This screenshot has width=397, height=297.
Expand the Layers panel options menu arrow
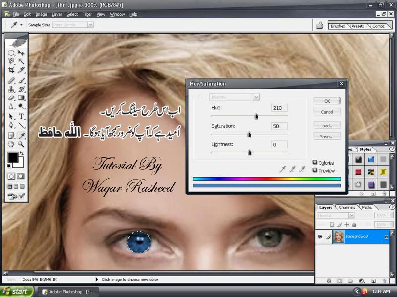click(x=392, y=207)
